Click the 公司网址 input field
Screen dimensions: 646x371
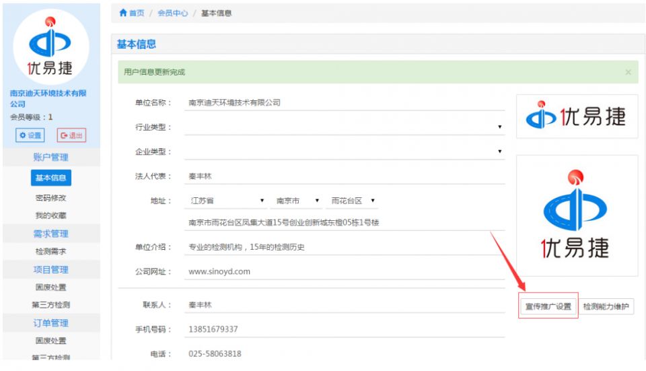coord(345,272)
